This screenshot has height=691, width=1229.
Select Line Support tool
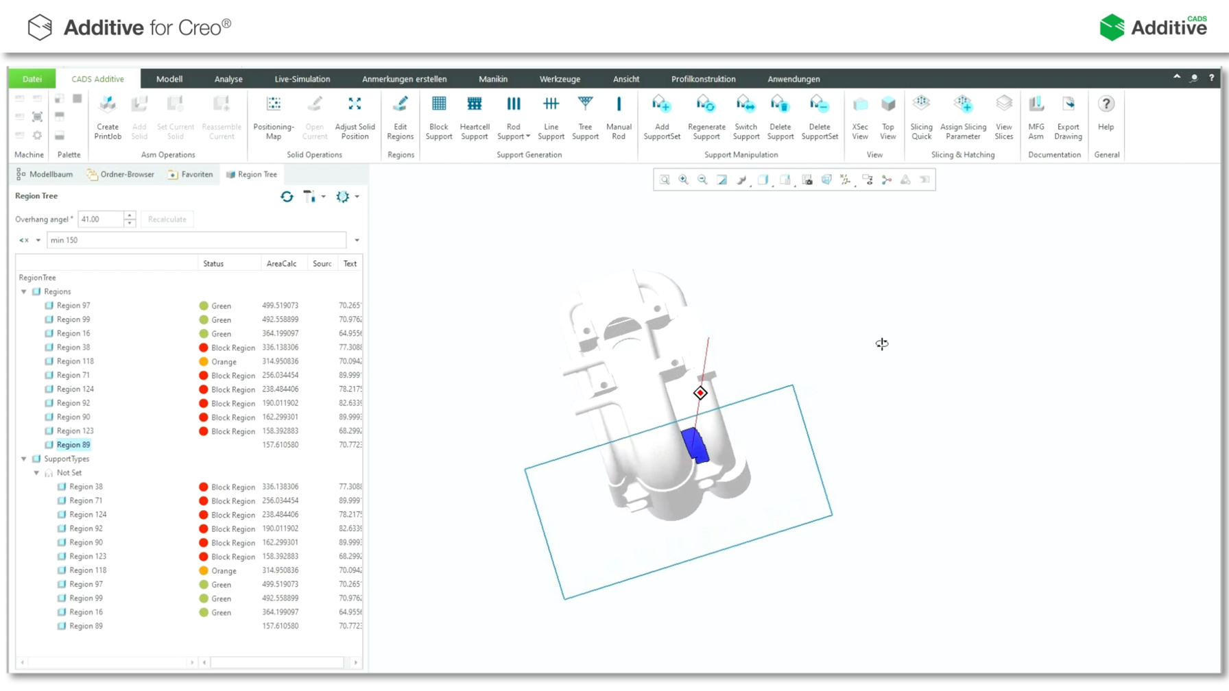click(551, 118)
